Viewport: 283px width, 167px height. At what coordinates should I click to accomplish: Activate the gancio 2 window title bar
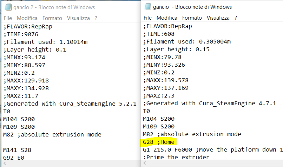coord(70,7)
